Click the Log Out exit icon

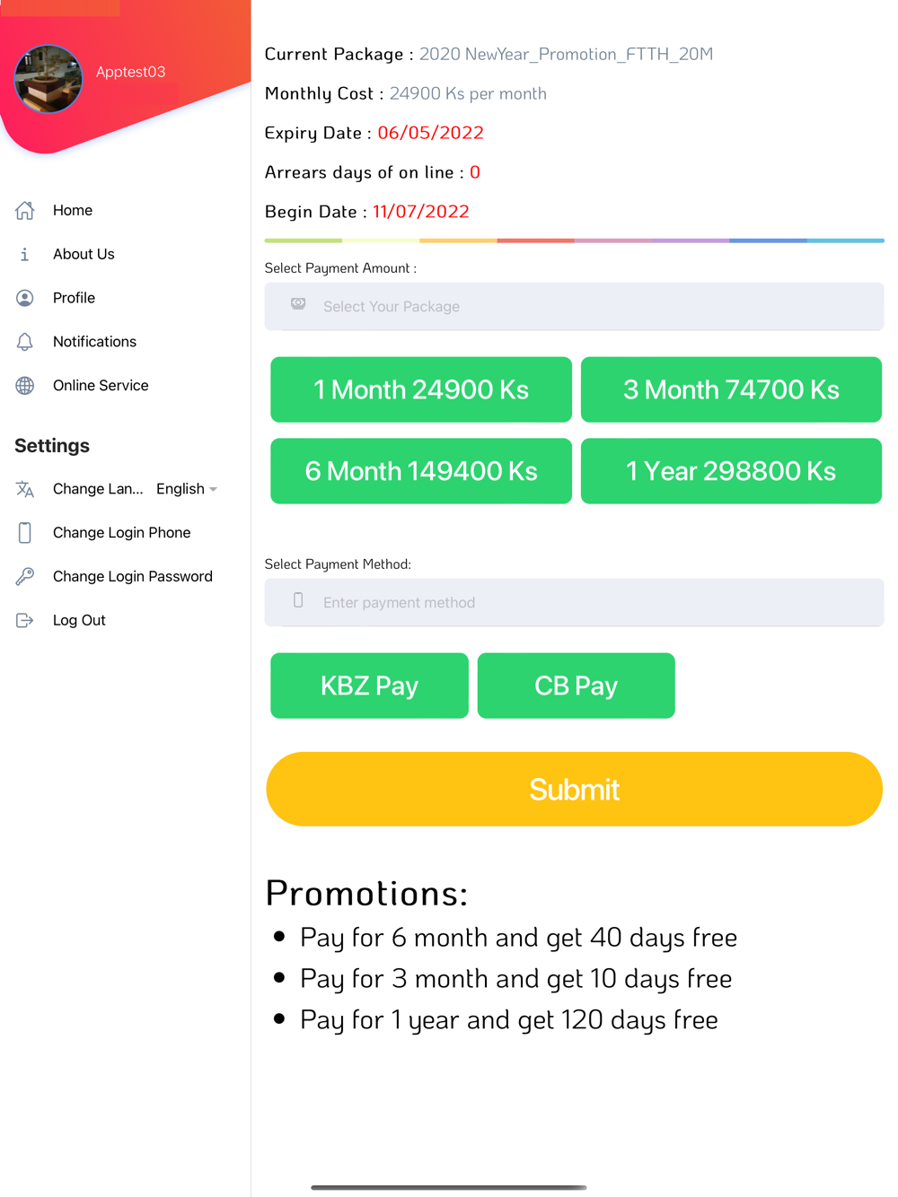[25, 621]
